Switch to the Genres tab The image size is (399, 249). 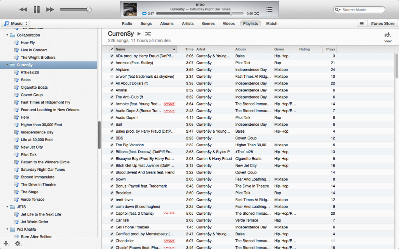208,23
